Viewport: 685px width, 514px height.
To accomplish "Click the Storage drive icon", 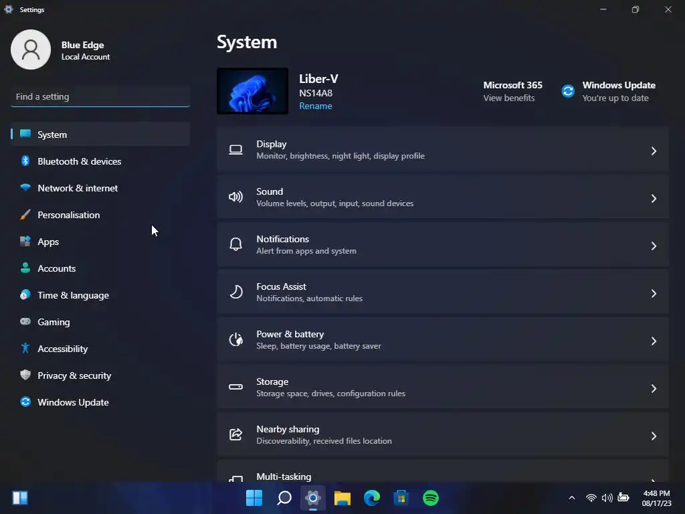I will point(236,387).
